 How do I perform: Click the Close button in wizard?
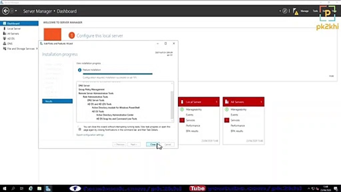click(x=153, y=145)
